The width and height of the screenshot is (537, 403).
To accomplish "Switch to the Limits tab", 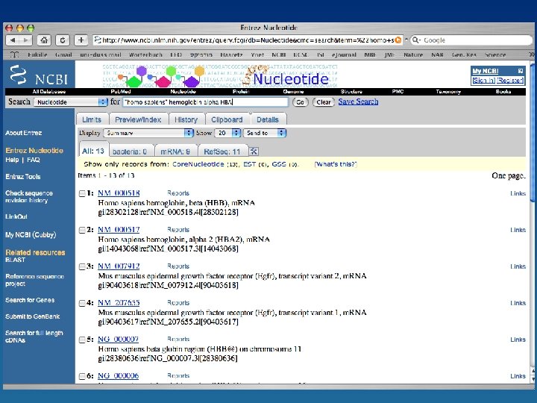I will (92, 119).
